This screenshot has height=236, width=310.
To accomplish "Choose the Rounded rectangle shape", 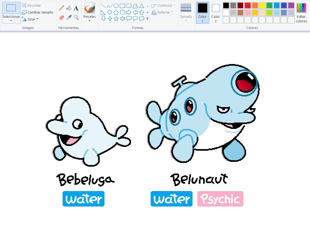I will click(129, 6).
